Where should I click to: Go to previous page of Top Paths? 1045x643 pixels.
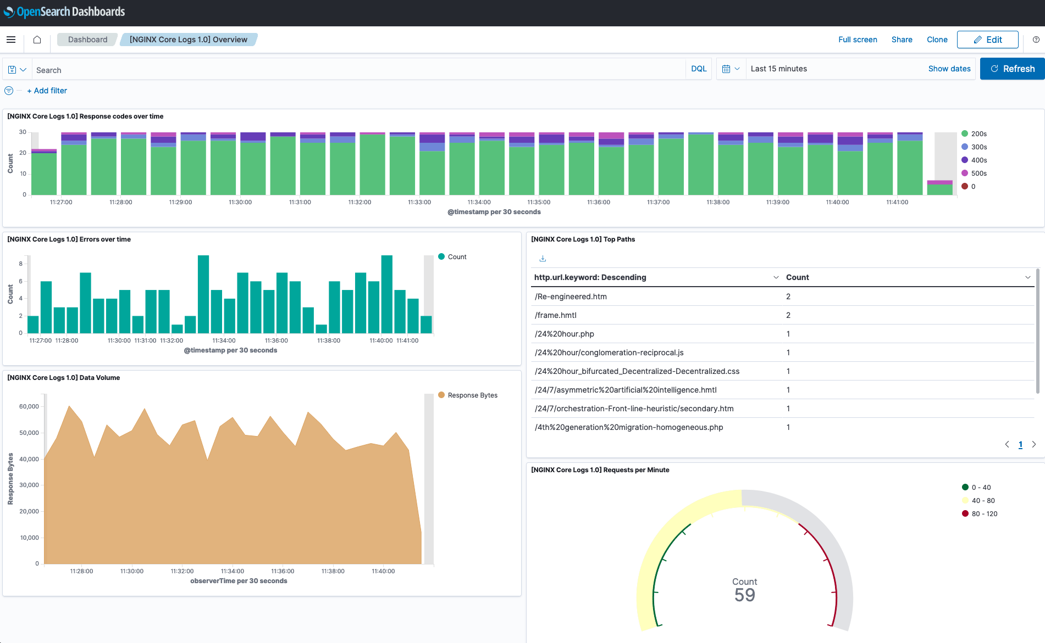1007,445
